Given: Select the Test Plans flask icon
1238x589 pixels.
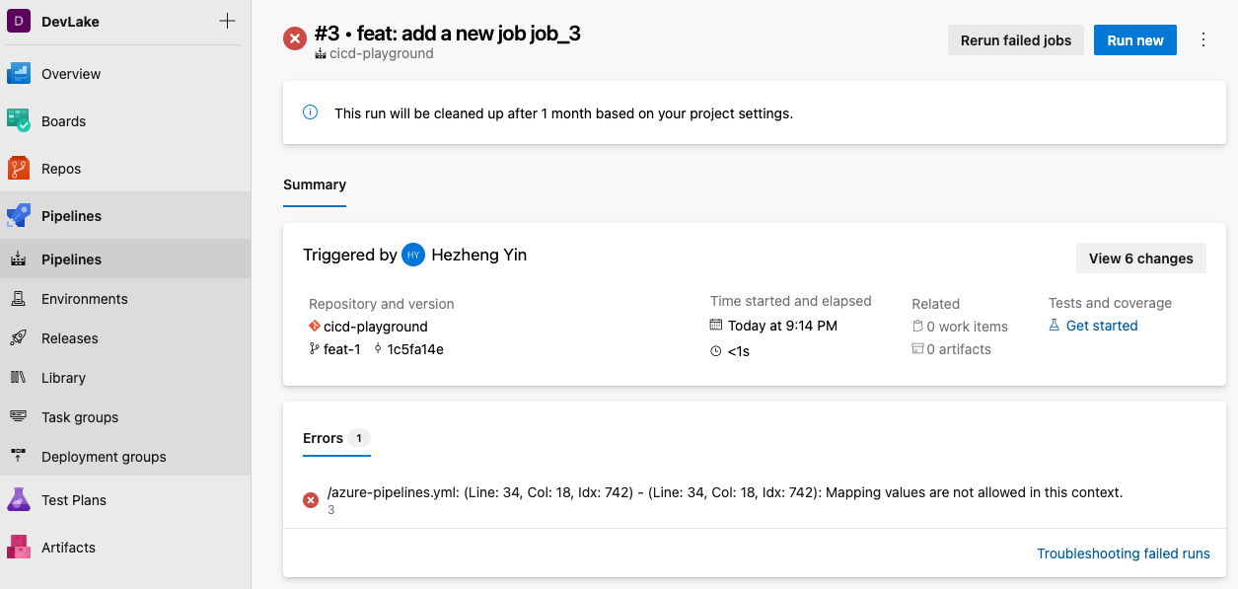Looking at the screenshot, I should [x=20, y=500].
